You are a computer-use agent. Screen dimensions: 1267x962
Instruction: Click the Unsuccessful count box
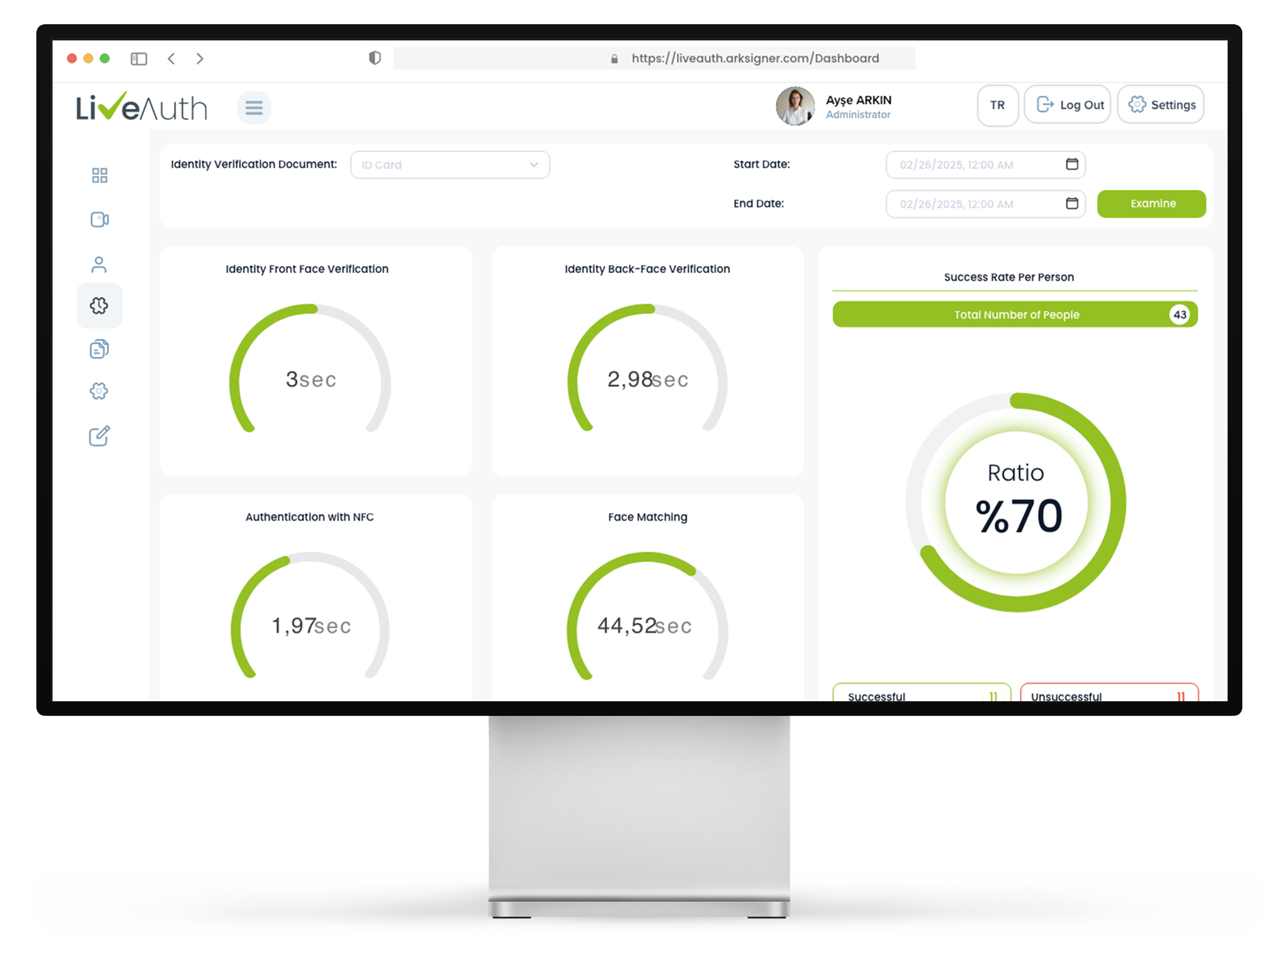click(x=1109, y=692)
